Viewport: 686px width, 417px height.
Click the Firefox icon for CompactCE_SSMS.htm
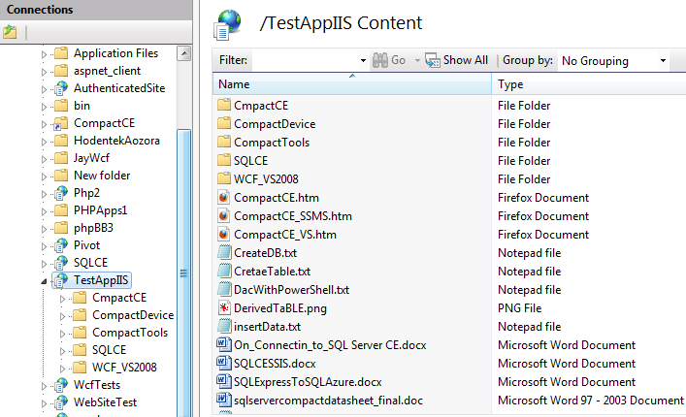pyautogui.click(x=224, y=215)
